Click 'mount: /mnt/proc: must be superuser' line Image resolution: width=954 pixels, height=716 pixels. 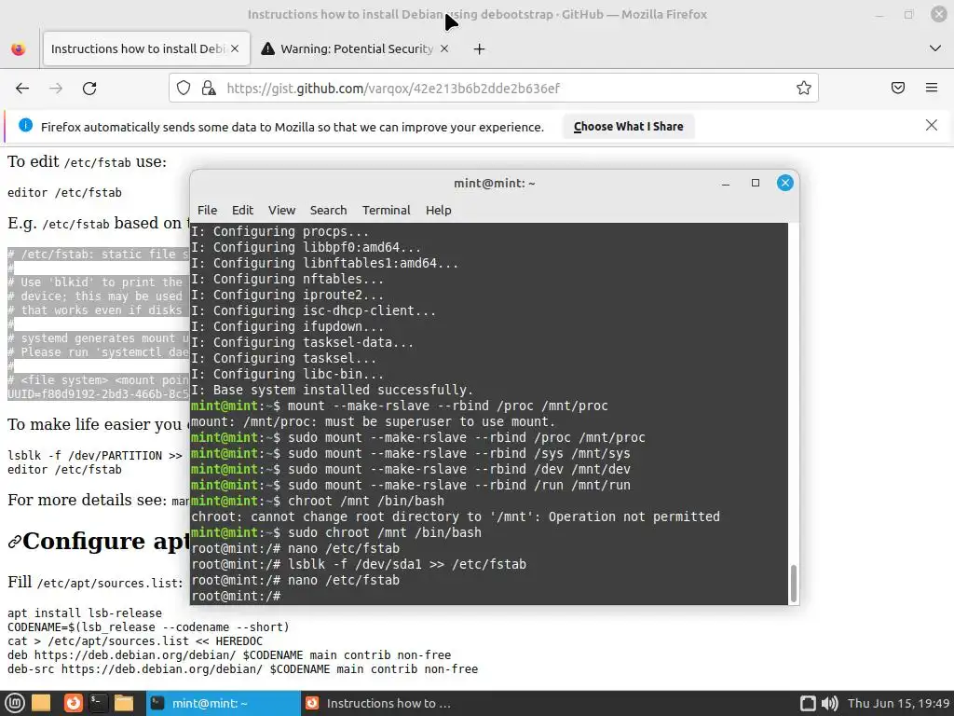pyautogui.click(x=373, y=421)
